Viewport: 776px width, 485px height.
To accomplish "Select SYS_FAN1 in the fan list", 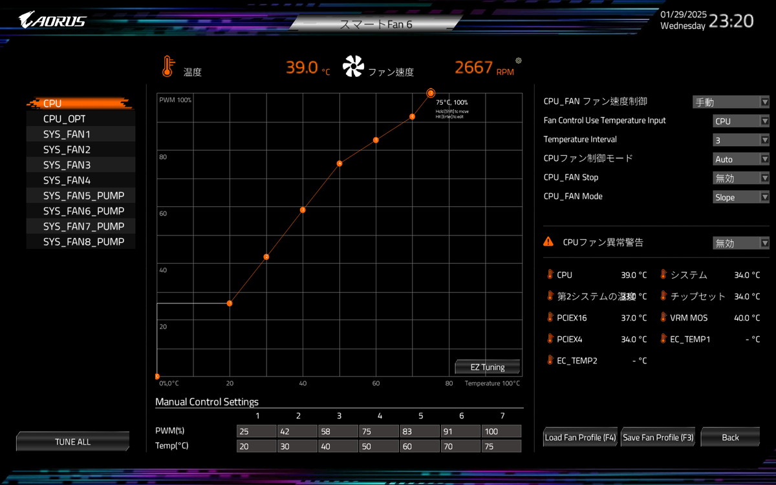I will coord(80,135).
